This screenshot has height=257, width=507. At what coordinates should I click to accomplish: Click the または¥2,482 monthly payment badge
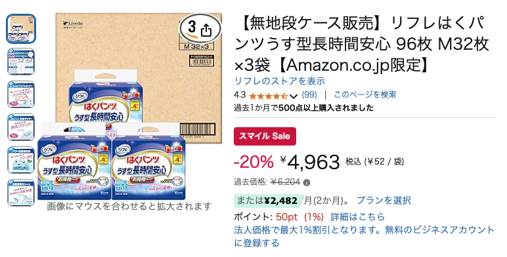coord(269,201)
